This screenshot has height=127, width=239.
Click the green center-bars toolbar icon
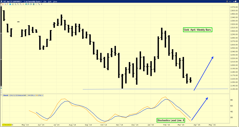pos(34,4)
